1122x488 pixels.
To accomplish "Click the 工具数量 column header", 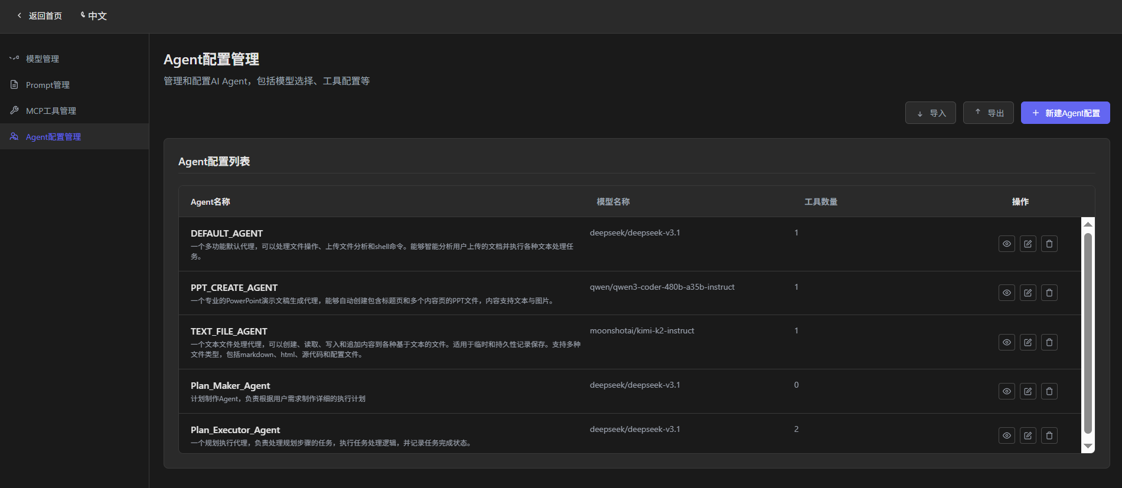I will pyautogui.click(x=821, y=202).
